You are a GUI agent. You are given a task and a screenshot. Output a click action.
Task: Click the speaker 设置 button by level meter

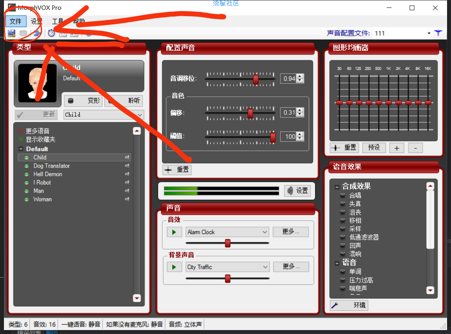297,191
